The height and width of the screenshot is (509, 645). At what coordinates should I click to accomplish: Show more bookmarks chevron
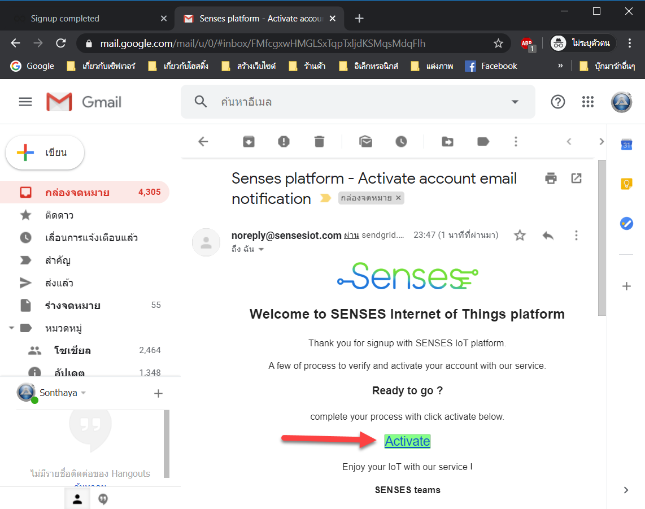(x=560, y=66)
